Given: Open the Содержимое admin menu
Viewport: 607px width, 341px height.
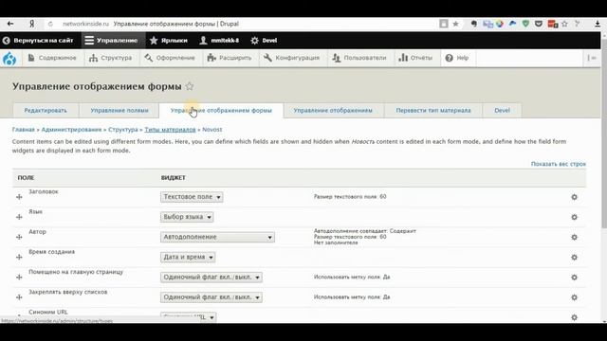Looking at the screenshot, I should [52, 58].
